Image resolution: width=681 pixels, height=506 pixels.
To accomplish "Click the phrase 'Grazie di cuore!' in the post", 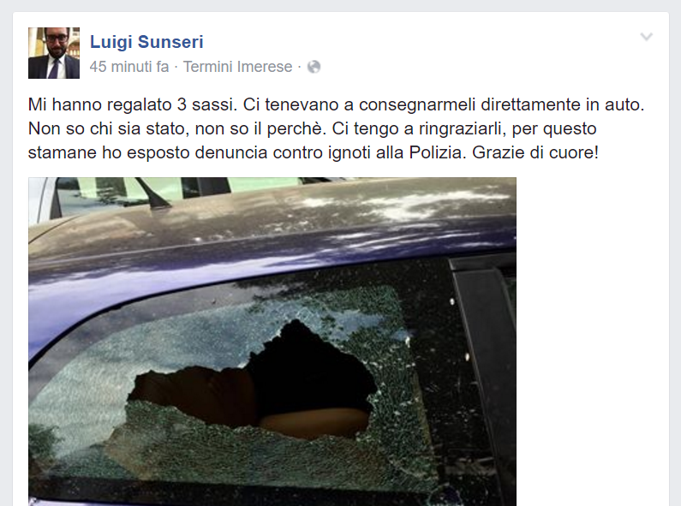I will tap(535, 152).
